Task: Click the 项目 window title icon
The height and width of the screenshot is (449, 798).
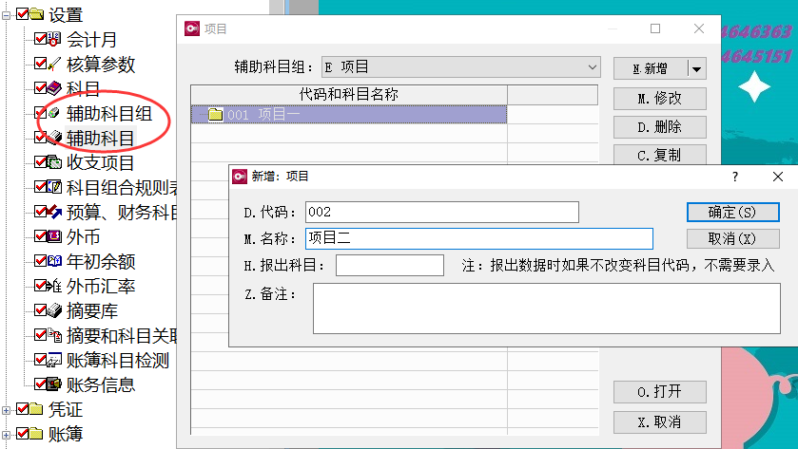Action: [x=192, y=28]
